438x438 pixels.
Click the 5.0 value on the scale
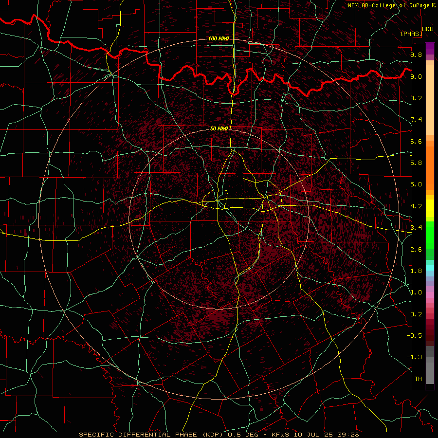pyautogui.click(x=416, y=184)
